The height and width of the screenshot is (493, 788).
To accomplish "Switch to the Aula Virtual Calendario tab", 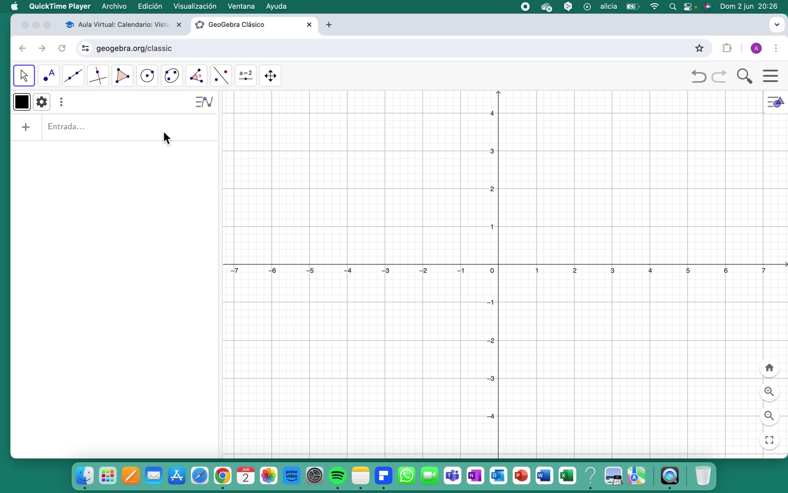I will tap(123, 25).
